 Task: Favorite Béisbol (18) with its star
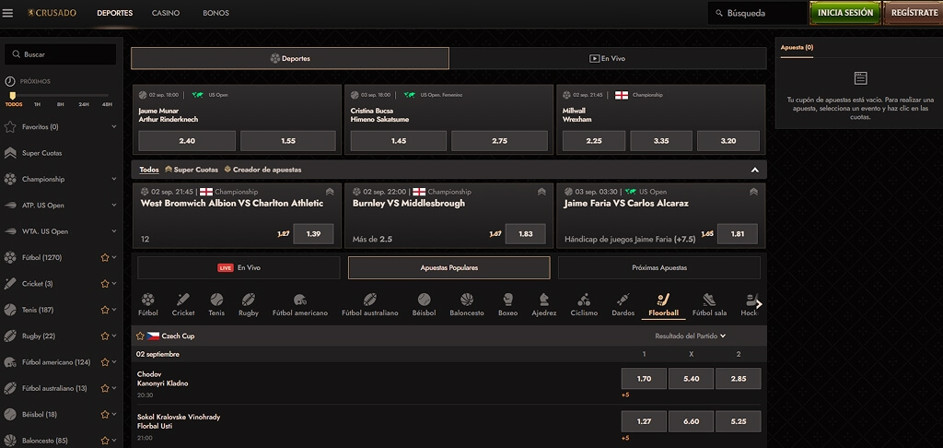(105, 414)
